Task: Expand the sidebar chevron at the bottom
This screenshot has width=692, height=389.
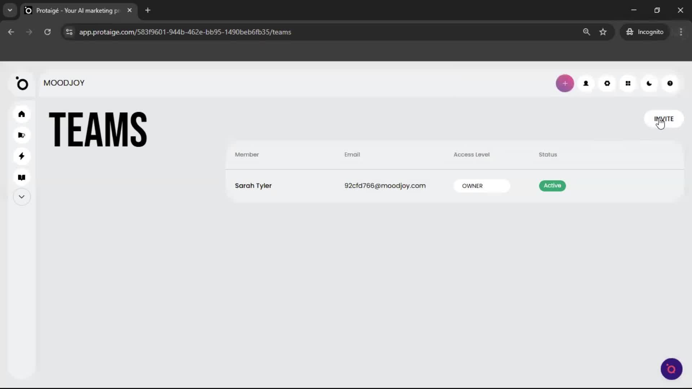Action: pos(22,197)
